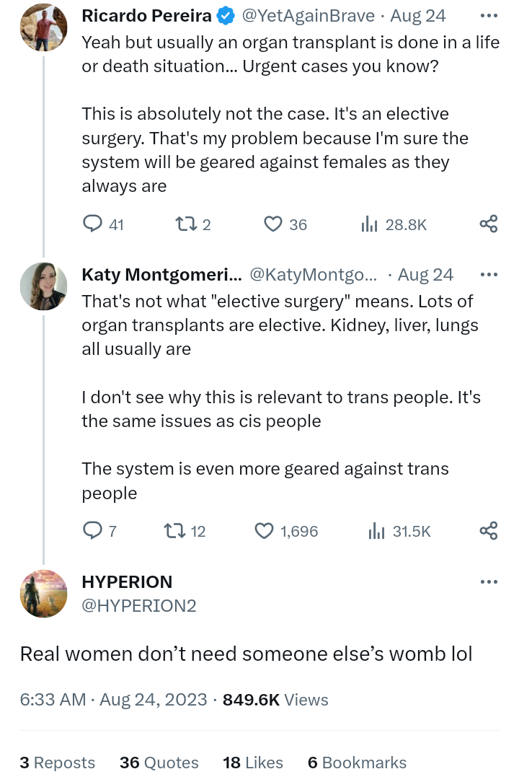Viewport: 519px width, 782px height.
Task: Share Katy Montgomerie's tweet
Action: pyautogui.click(x=489, y=532)
